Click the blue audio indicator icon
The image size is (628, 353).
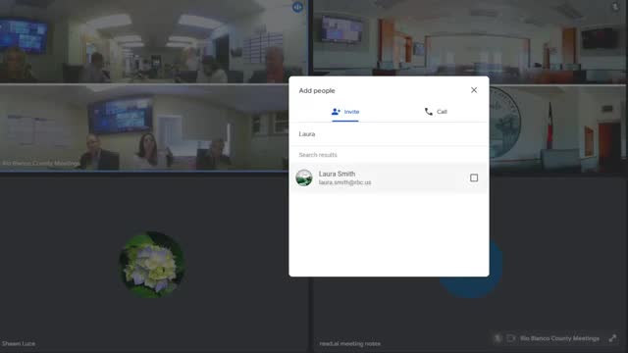tap(297, 7)
